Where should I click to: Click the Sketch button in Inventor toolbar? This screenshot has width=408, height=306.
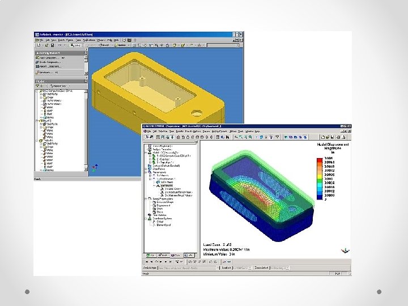pos(104,45)
